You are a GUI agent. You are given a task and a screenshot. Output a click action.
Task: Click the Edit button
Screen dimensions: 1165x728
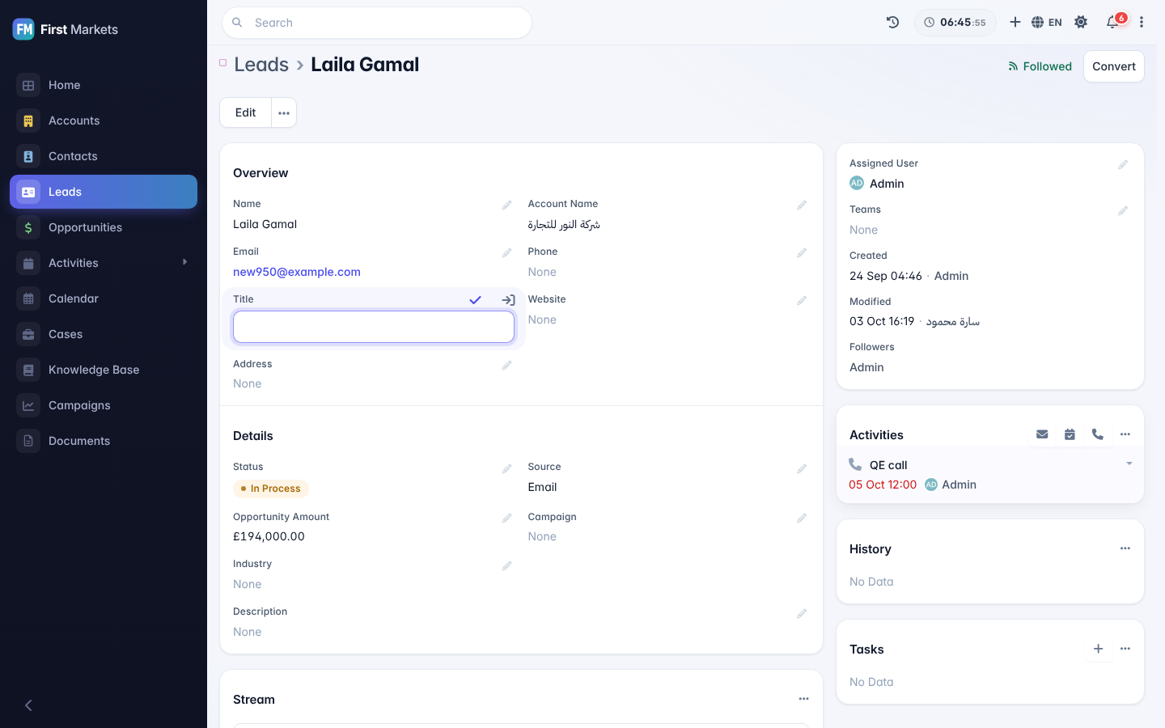coord(245,113)
